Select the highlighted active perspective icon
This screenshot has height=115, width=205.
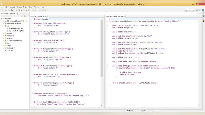click(203, 10)
